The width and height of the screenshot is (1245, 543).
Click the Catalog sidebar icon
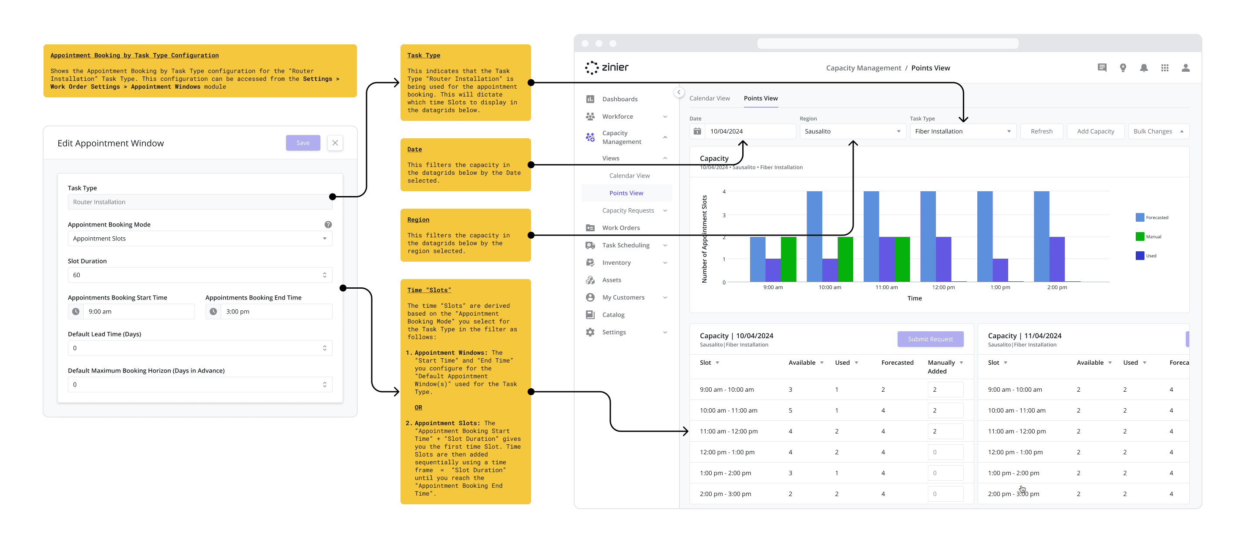[x=590, y=315]
